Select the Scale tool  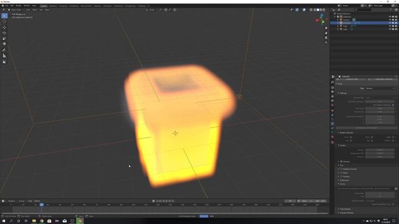click(x=4, y=39)
